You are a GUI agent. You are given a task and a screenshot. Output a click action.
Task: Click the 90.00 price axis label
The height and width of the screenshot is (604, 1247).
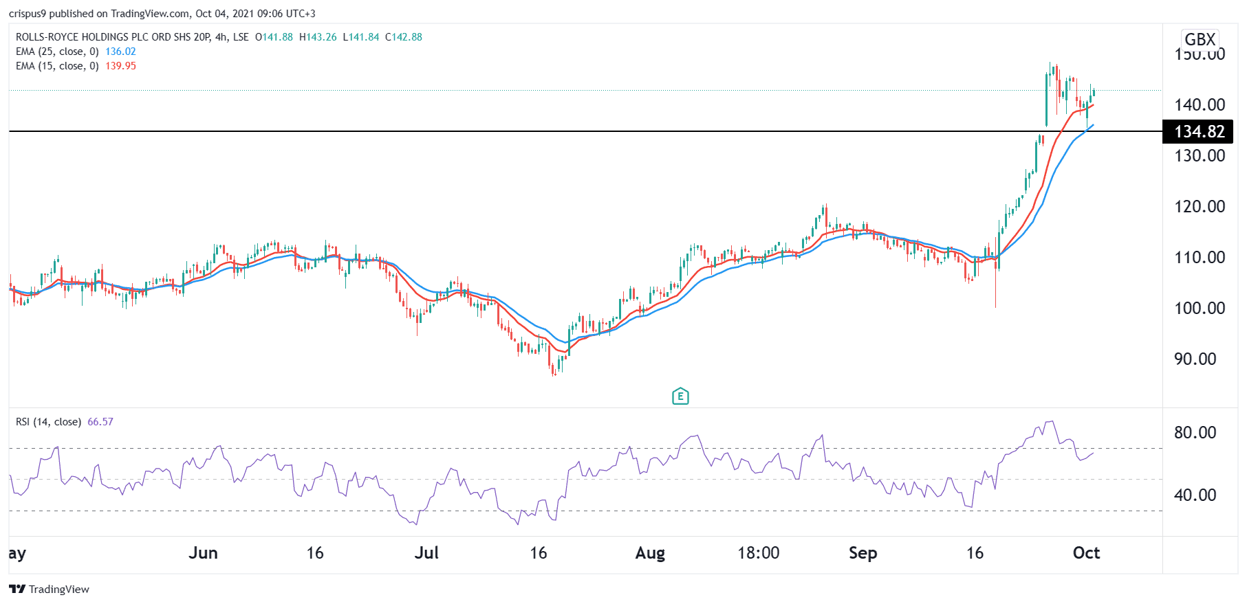[1195, 359]
